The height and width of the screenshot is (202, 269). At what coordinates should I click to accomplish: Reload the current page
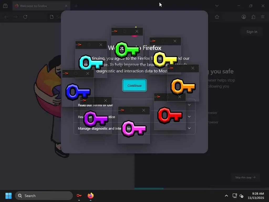[x=25, y=17]
